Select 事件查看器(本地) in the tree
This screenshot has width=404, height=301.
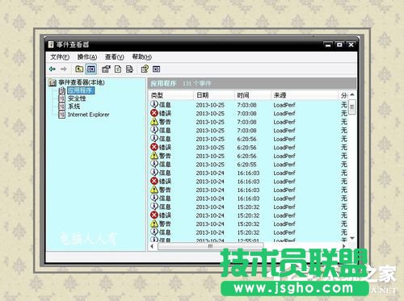click(82, 82)
